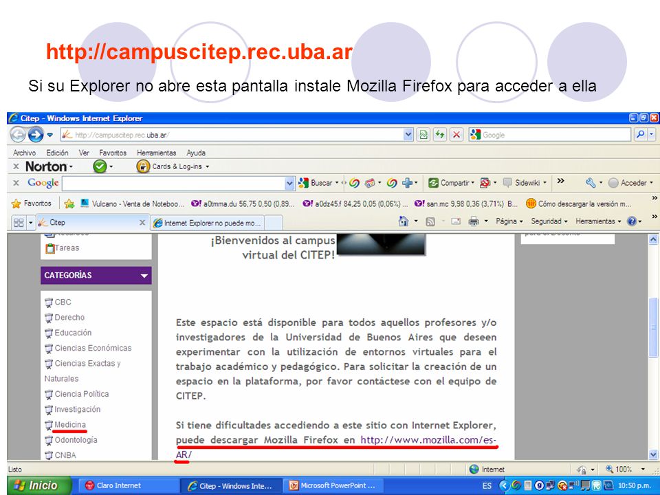Click the Refresh page icon
Screen dimensions: 660x495
click(440, 135)
